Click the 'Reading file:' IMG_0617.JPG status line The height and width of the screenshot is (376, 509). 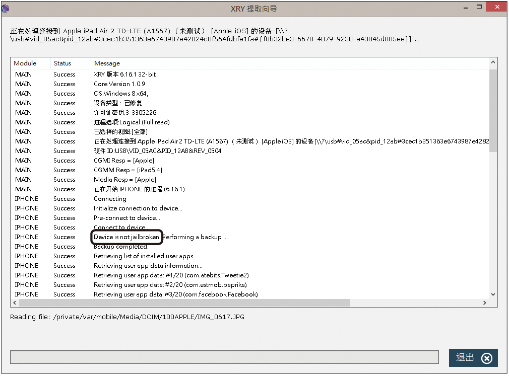click(x=127, y=317)
